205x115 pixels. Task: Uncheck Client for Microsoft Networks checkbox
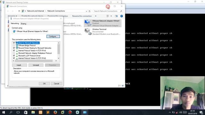pyautogui.click(x=14, y=43)
